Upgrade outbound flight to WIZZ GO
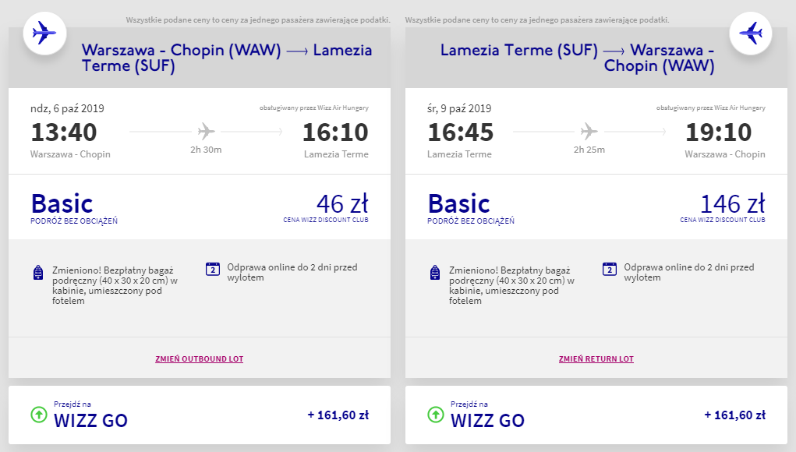Image resolution: width=796 pixels, height=452 pixels. (x=90, y=420)
